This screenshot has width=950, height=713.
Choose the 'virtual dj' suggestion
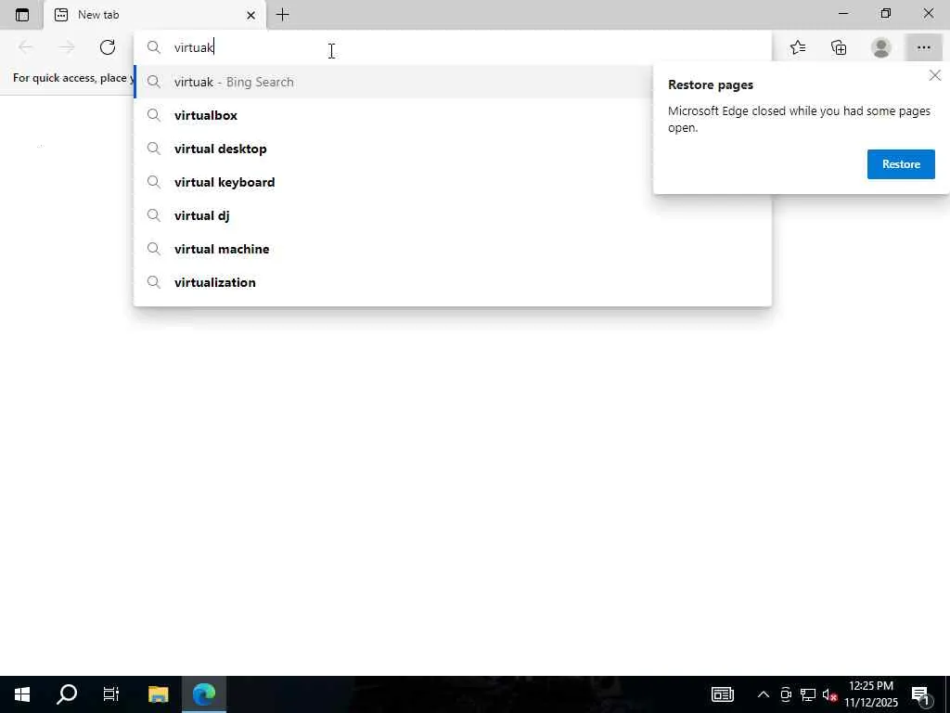453,215
